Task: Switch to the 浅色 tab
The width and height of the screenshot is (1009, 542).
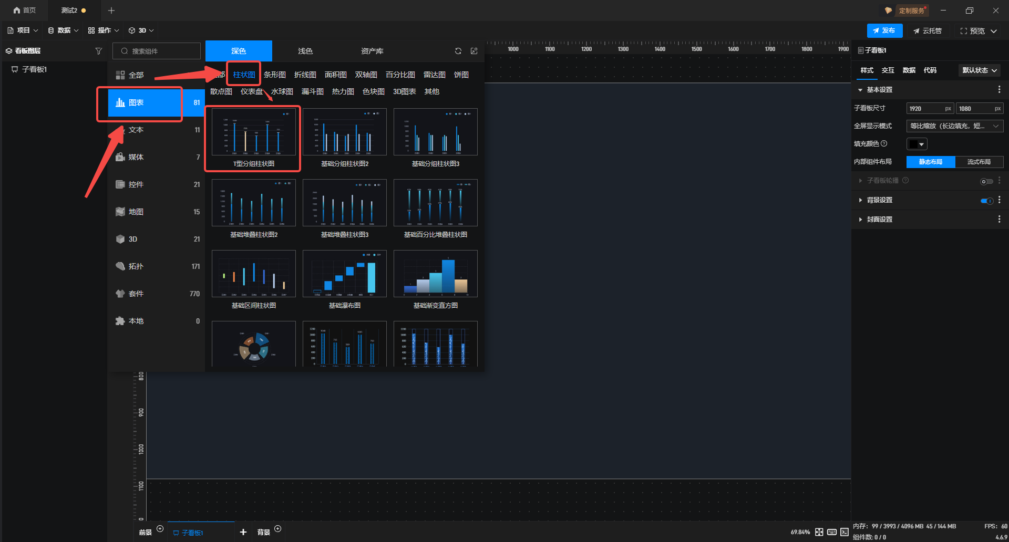Action: point(305,51)
